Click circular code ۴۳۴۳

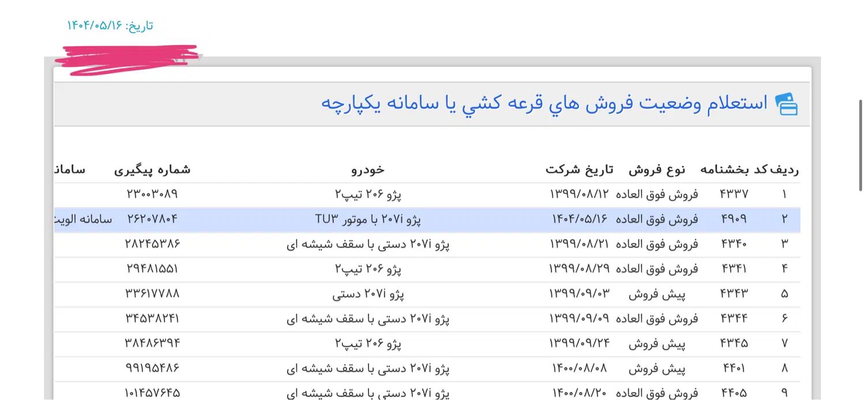point(734,293)
